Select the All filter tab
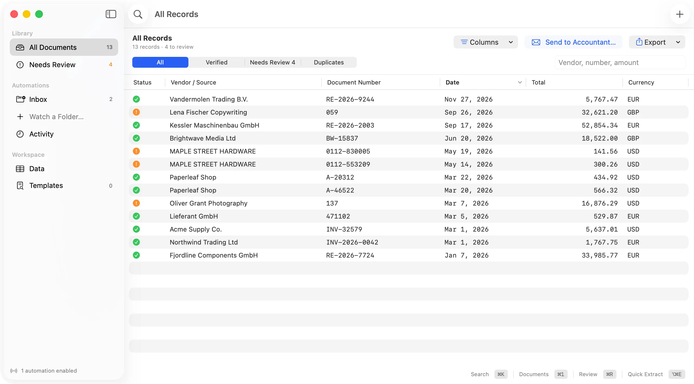This screenshot has width=694, height=384. tap(160, 62)
